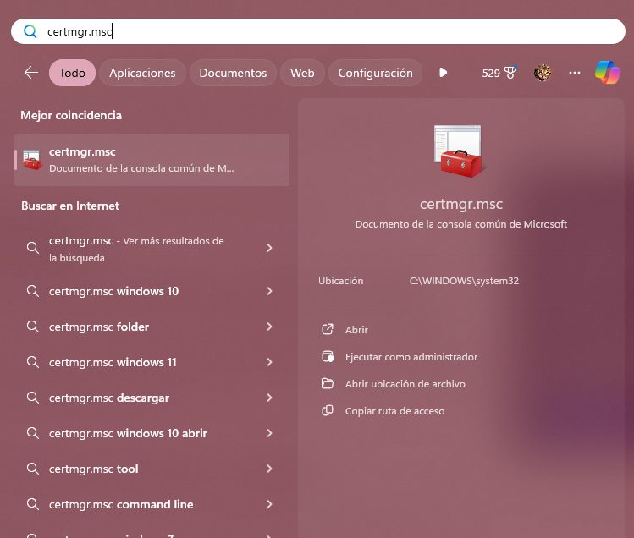Open Rewards points 529 trophy

point(499,73)
